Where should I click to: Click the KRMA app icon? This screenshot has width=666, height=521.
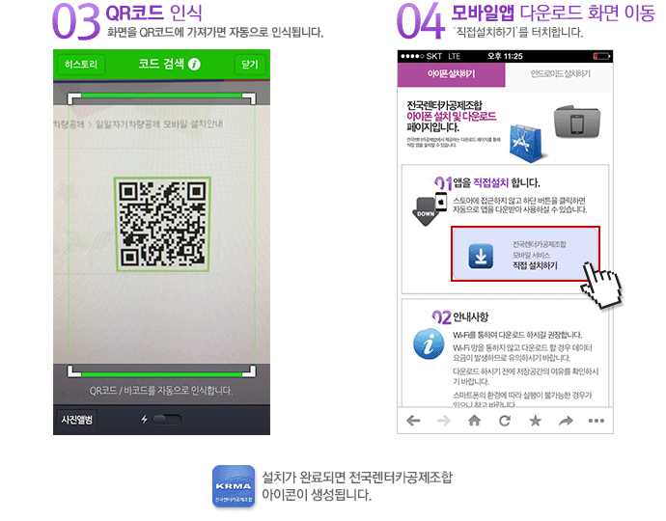[x=234, y=486]
